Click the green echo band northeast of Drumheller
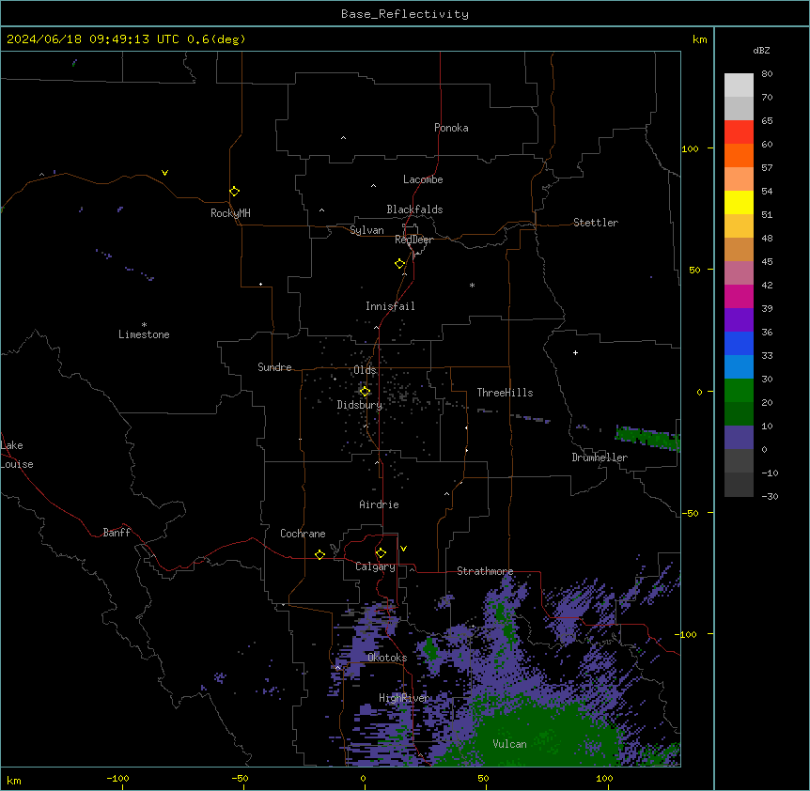The height and width of the screenshot is (791, 810). (647, 438)
